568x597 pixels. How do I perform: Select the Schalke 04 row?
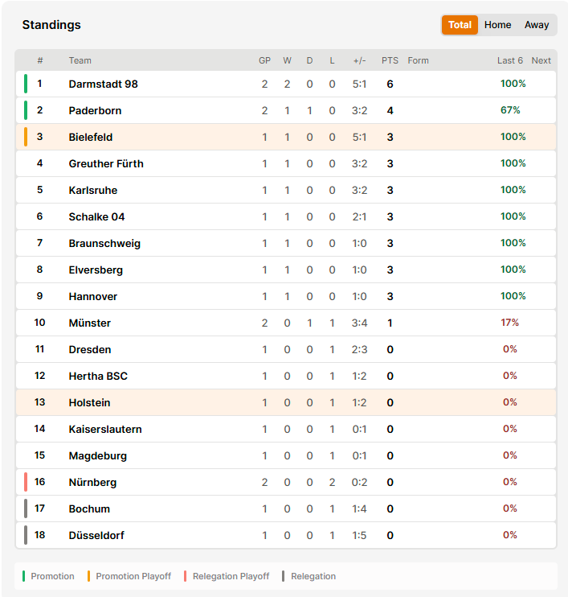point(286,216)
